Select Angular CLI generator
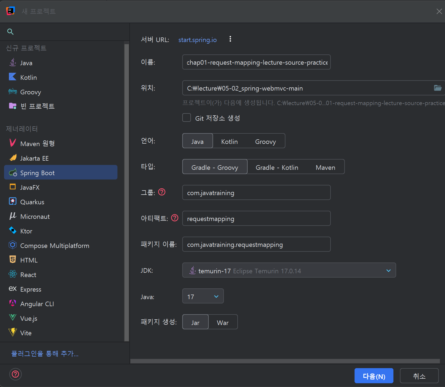This screenshot has height=387, width=445. click(x=61, y=304)
